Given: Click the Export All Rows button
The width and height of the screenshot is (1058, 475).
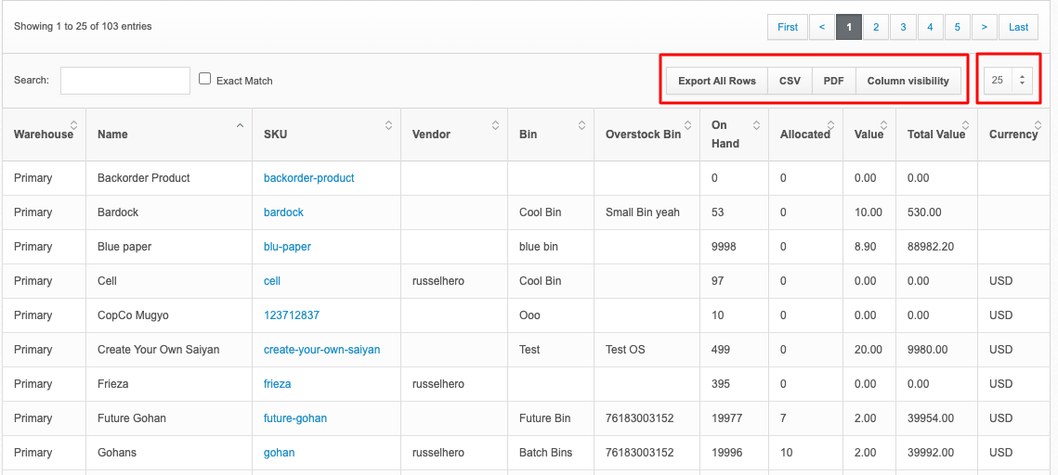Looking at the screenshot, I should click(x=716, y=81).
